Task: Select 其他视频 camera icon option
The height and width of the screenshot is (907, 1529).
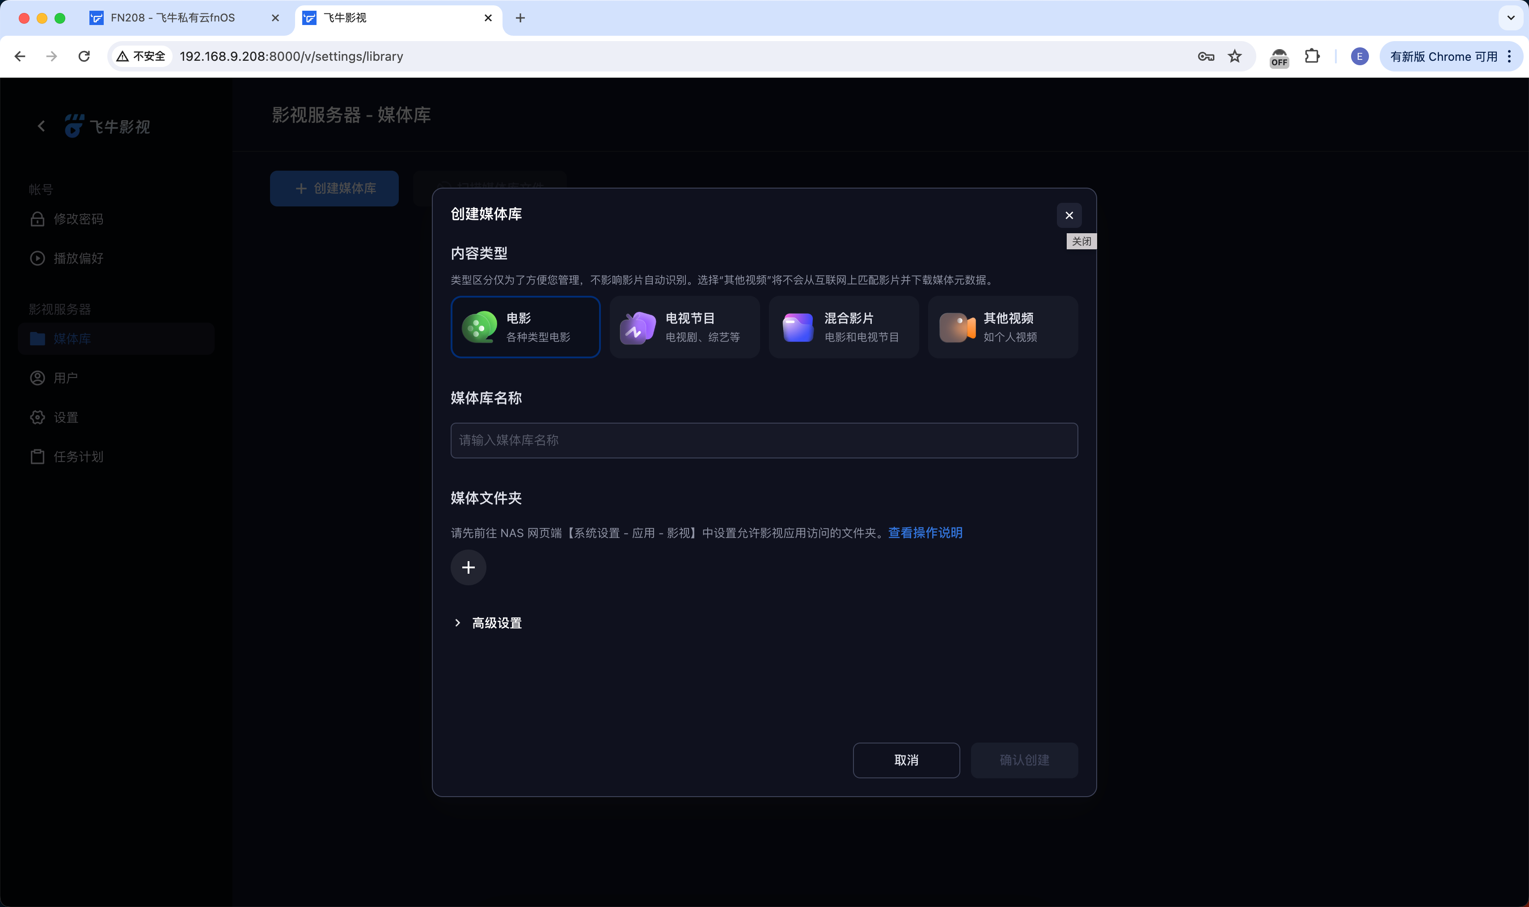Action: coord(1002,327)
